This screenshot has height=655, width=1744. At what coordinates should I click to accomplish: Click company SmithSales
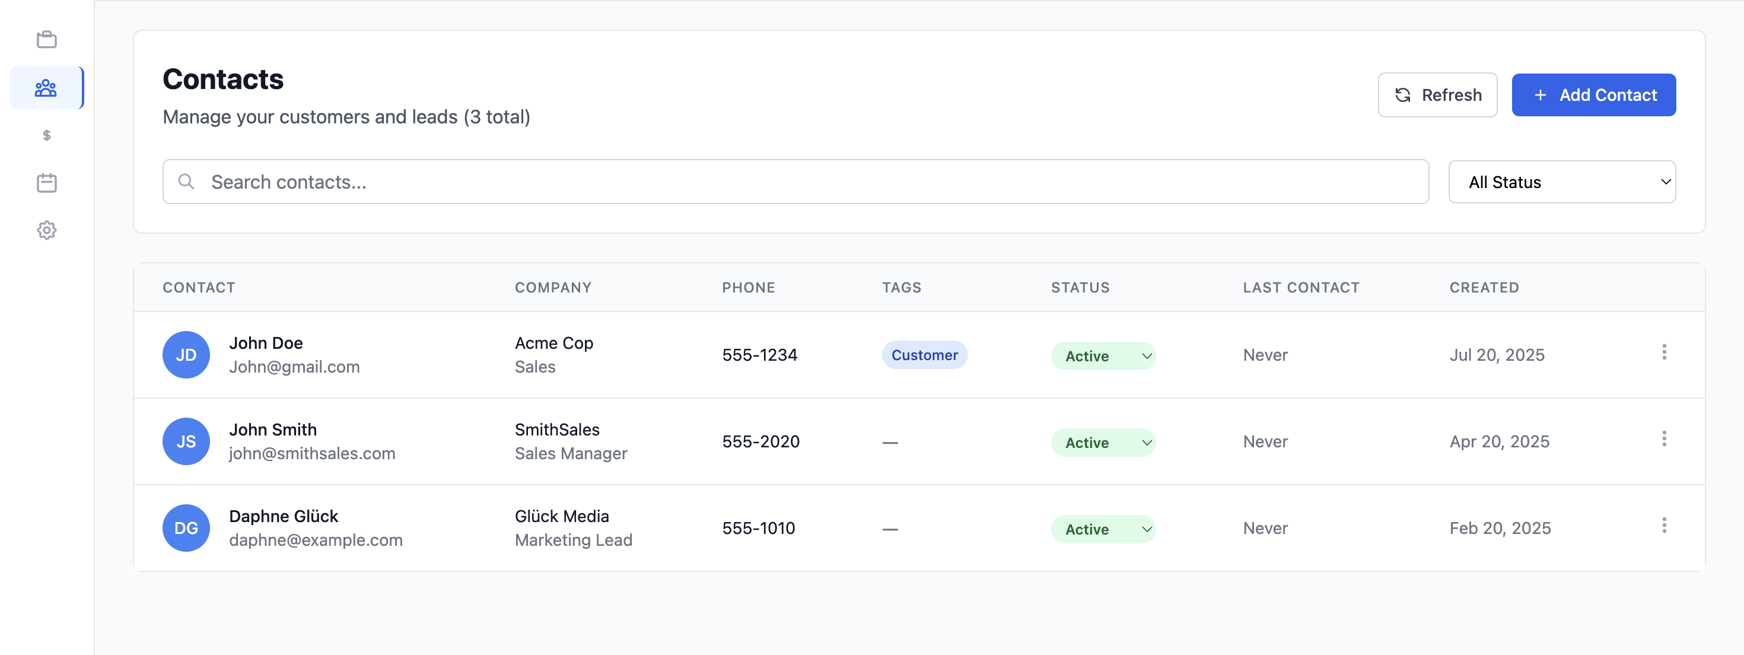pyautogui.click(x=557, y=430)
